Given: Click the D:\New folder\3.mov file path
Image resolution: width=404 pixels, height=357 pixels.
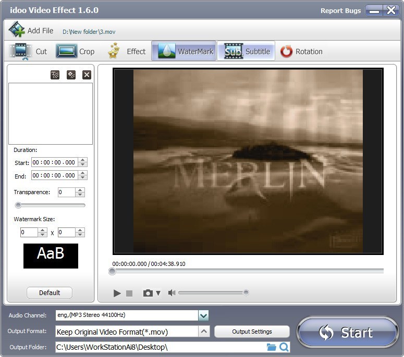Looking at the screenshot, I should (89, 32).
